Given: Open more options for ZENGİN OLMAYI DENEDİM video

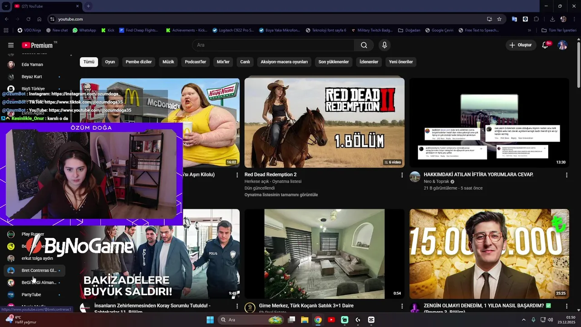Looking at the screenshot, I should (x=566, y=306).
